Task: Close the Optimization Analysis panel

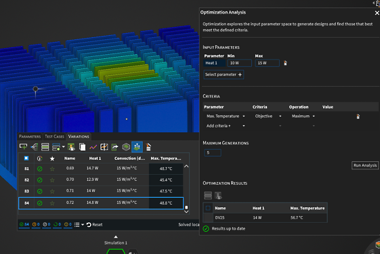Action: click(x=377, y=13)
